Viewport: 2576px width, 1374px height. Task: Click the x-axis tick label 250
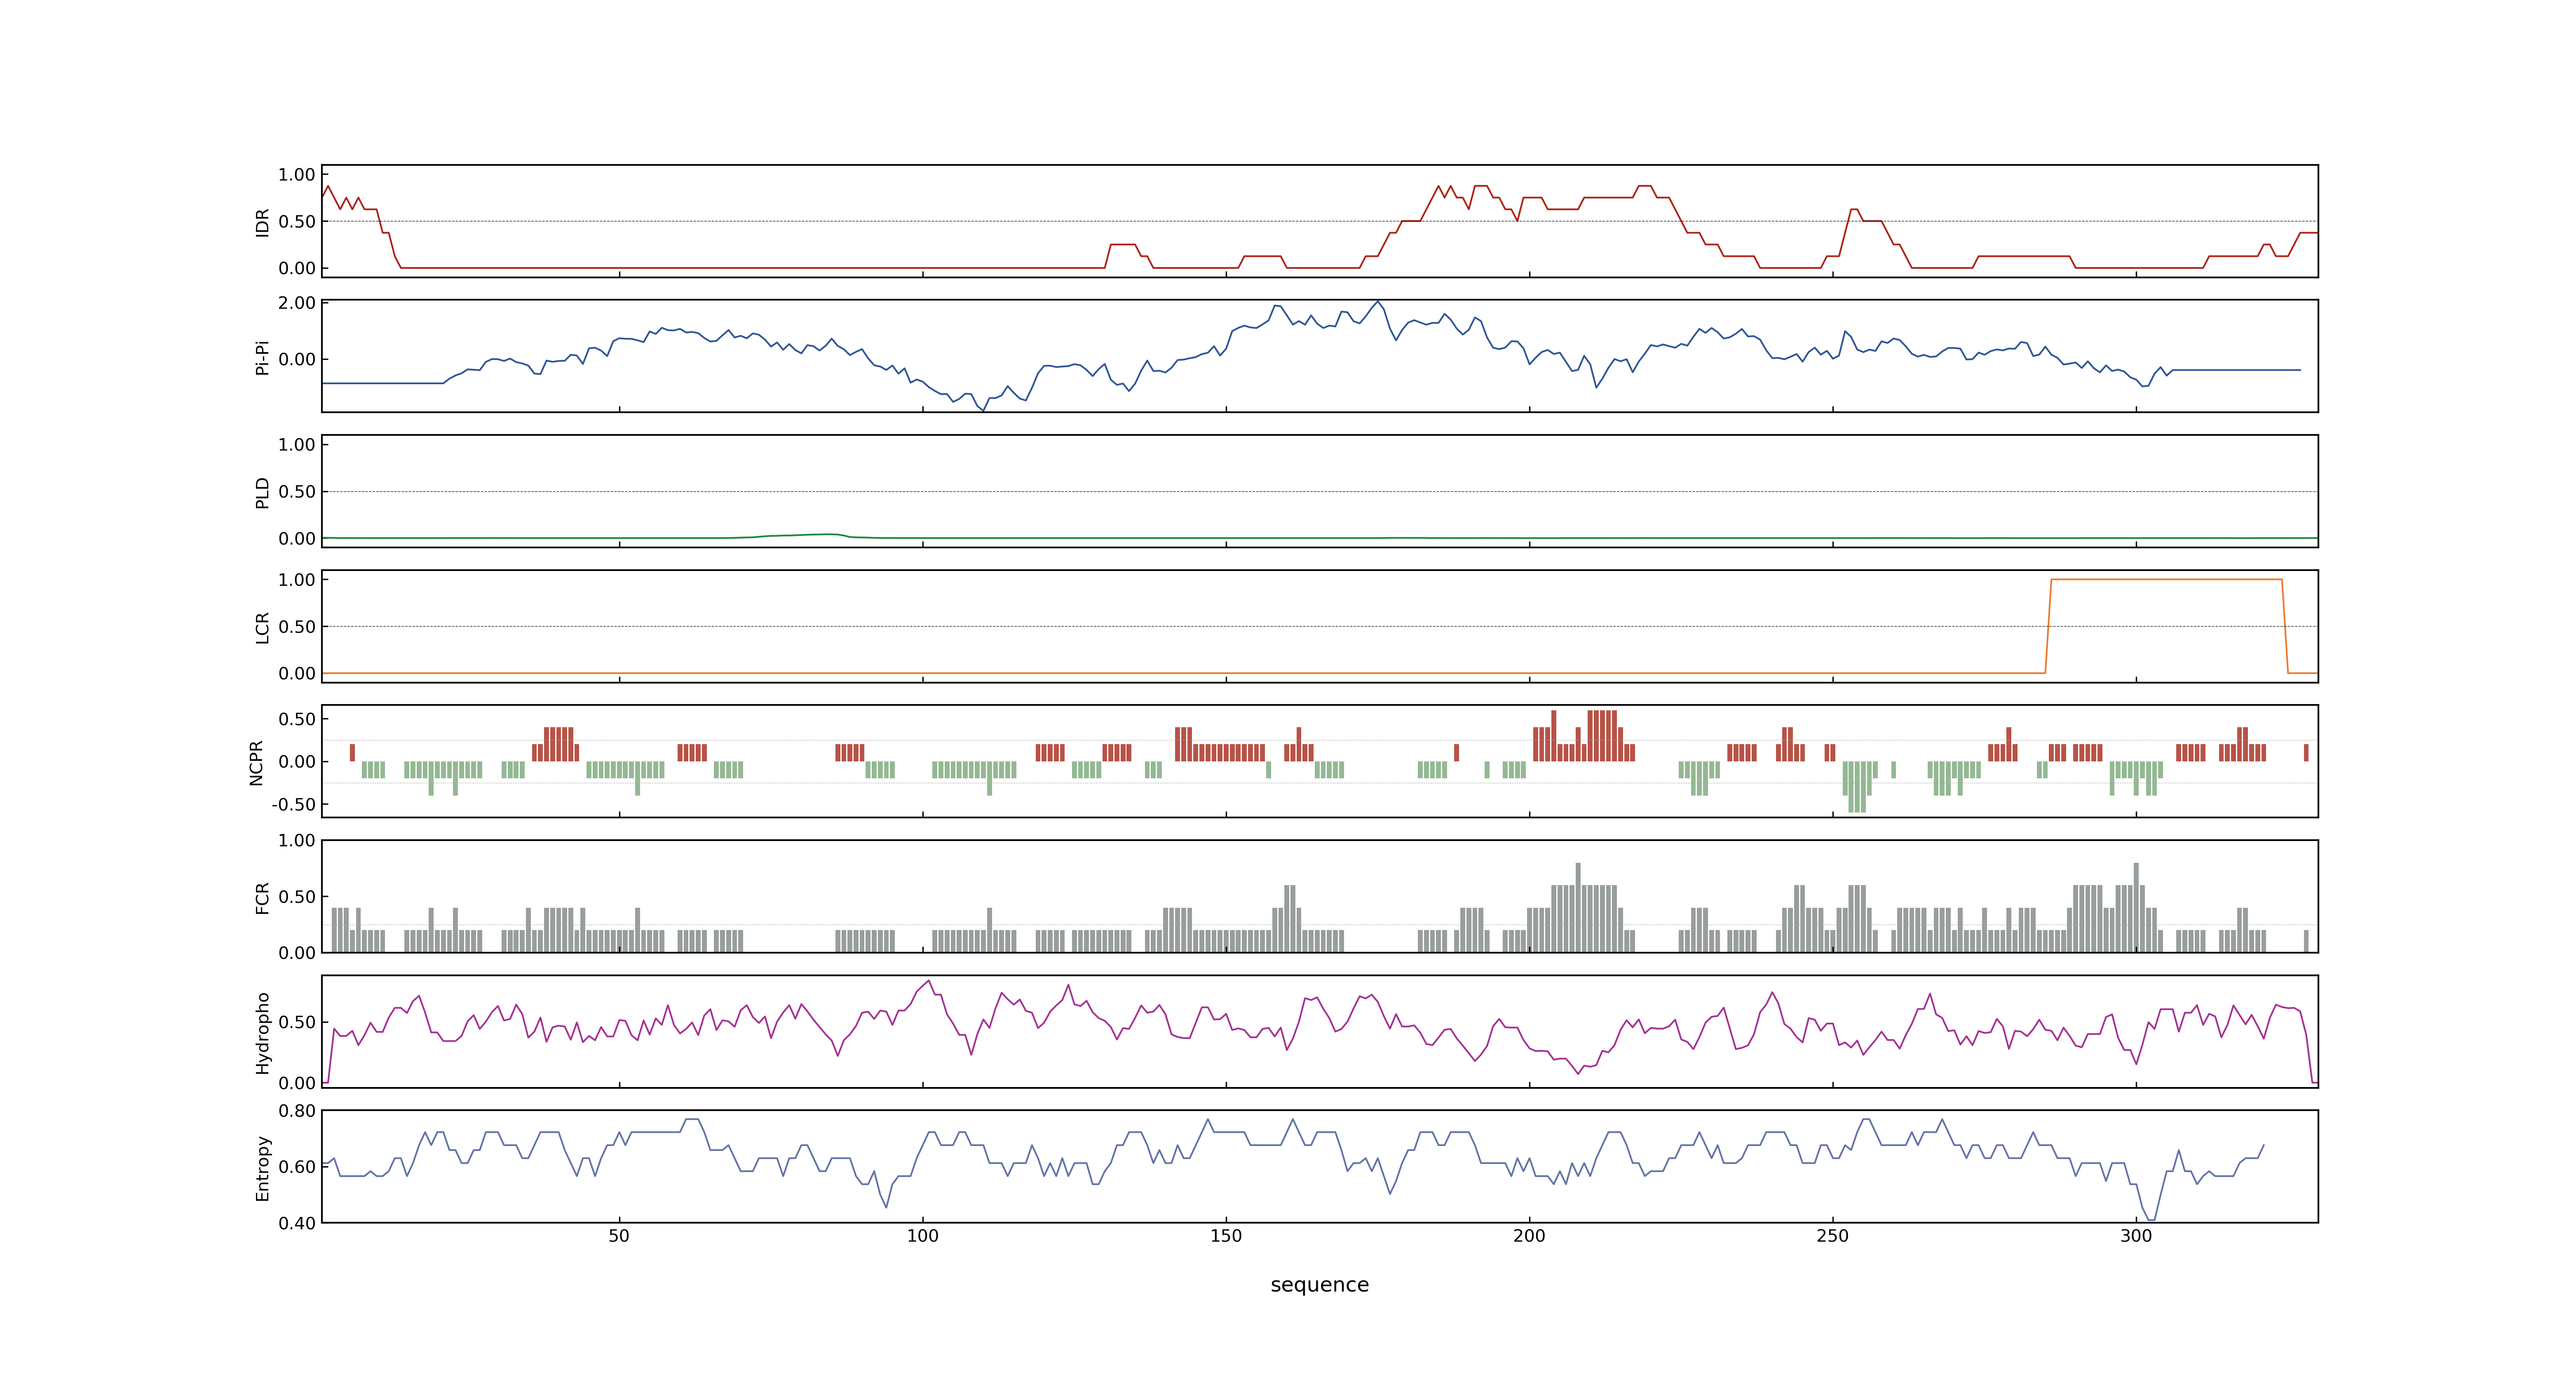(1832, 1236)
